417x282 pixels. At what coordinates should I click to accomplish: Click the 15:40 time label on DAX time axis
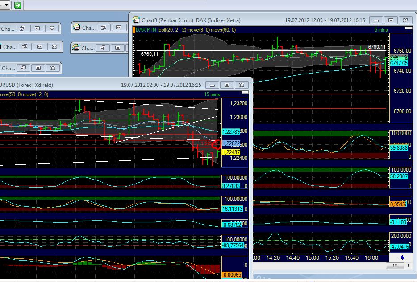[351, 258]
